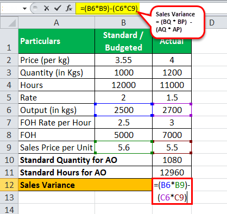
Task: Select the Price (per kg) cell
Action: (x=56, y=60)
